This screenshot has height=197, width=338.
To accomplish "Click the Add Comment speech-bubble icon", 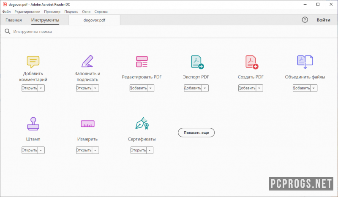I will click(x=33, y=62).
